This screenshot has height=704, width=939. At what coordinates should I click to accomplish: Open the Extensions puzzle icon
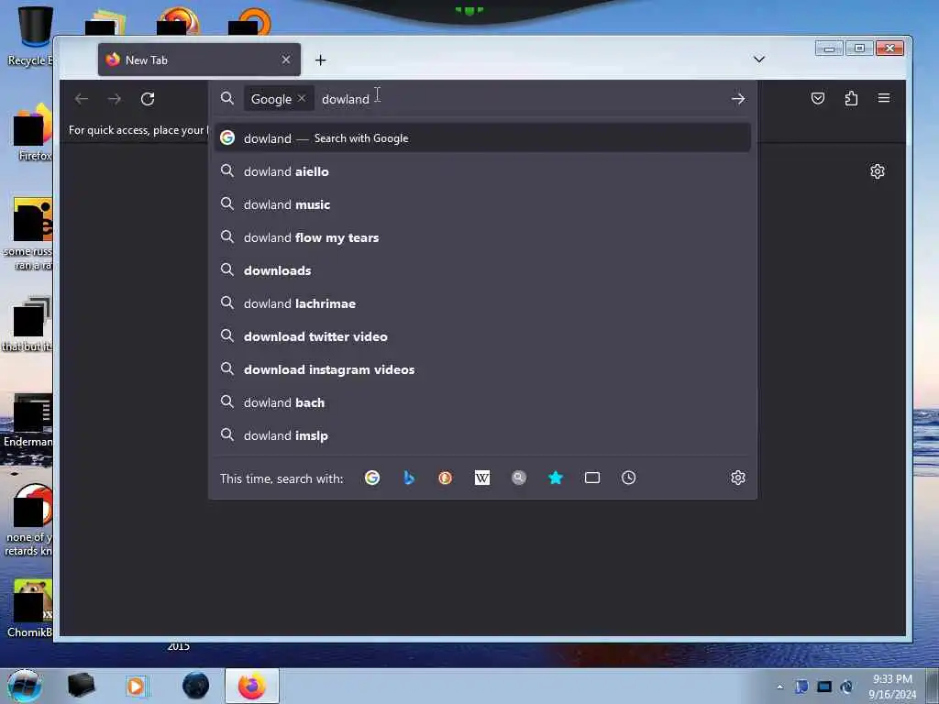(851, 98)
